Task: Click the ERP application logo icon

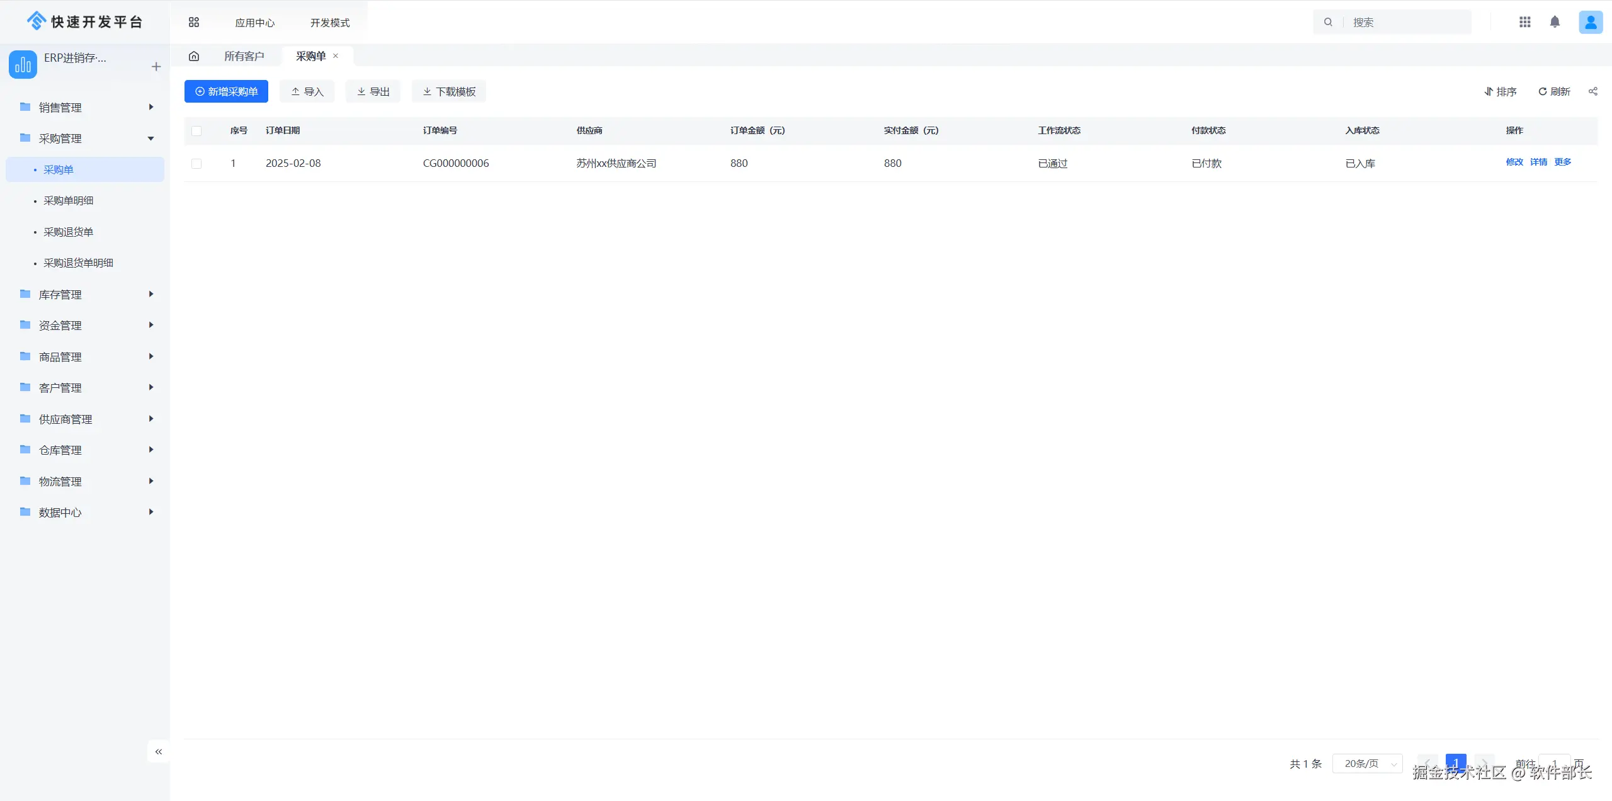Action: [23, 64]
